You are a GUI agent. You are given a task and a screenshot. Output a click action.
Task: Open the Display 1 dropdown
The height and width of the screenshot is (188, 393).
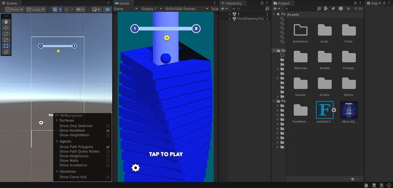point(151,9)
